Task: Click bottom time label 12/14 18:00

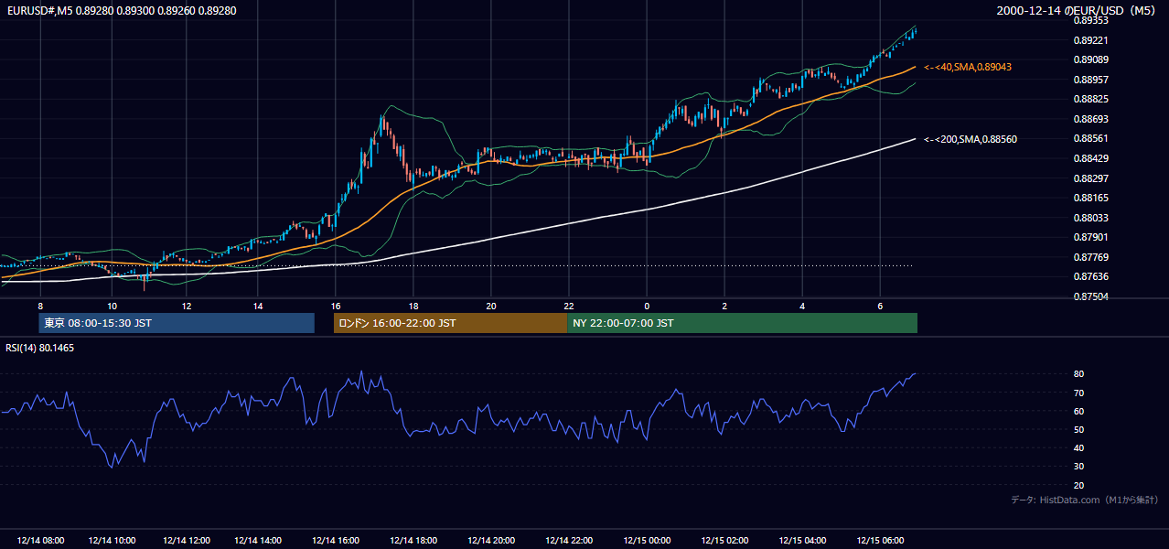Action: click(x=413, y=540)
